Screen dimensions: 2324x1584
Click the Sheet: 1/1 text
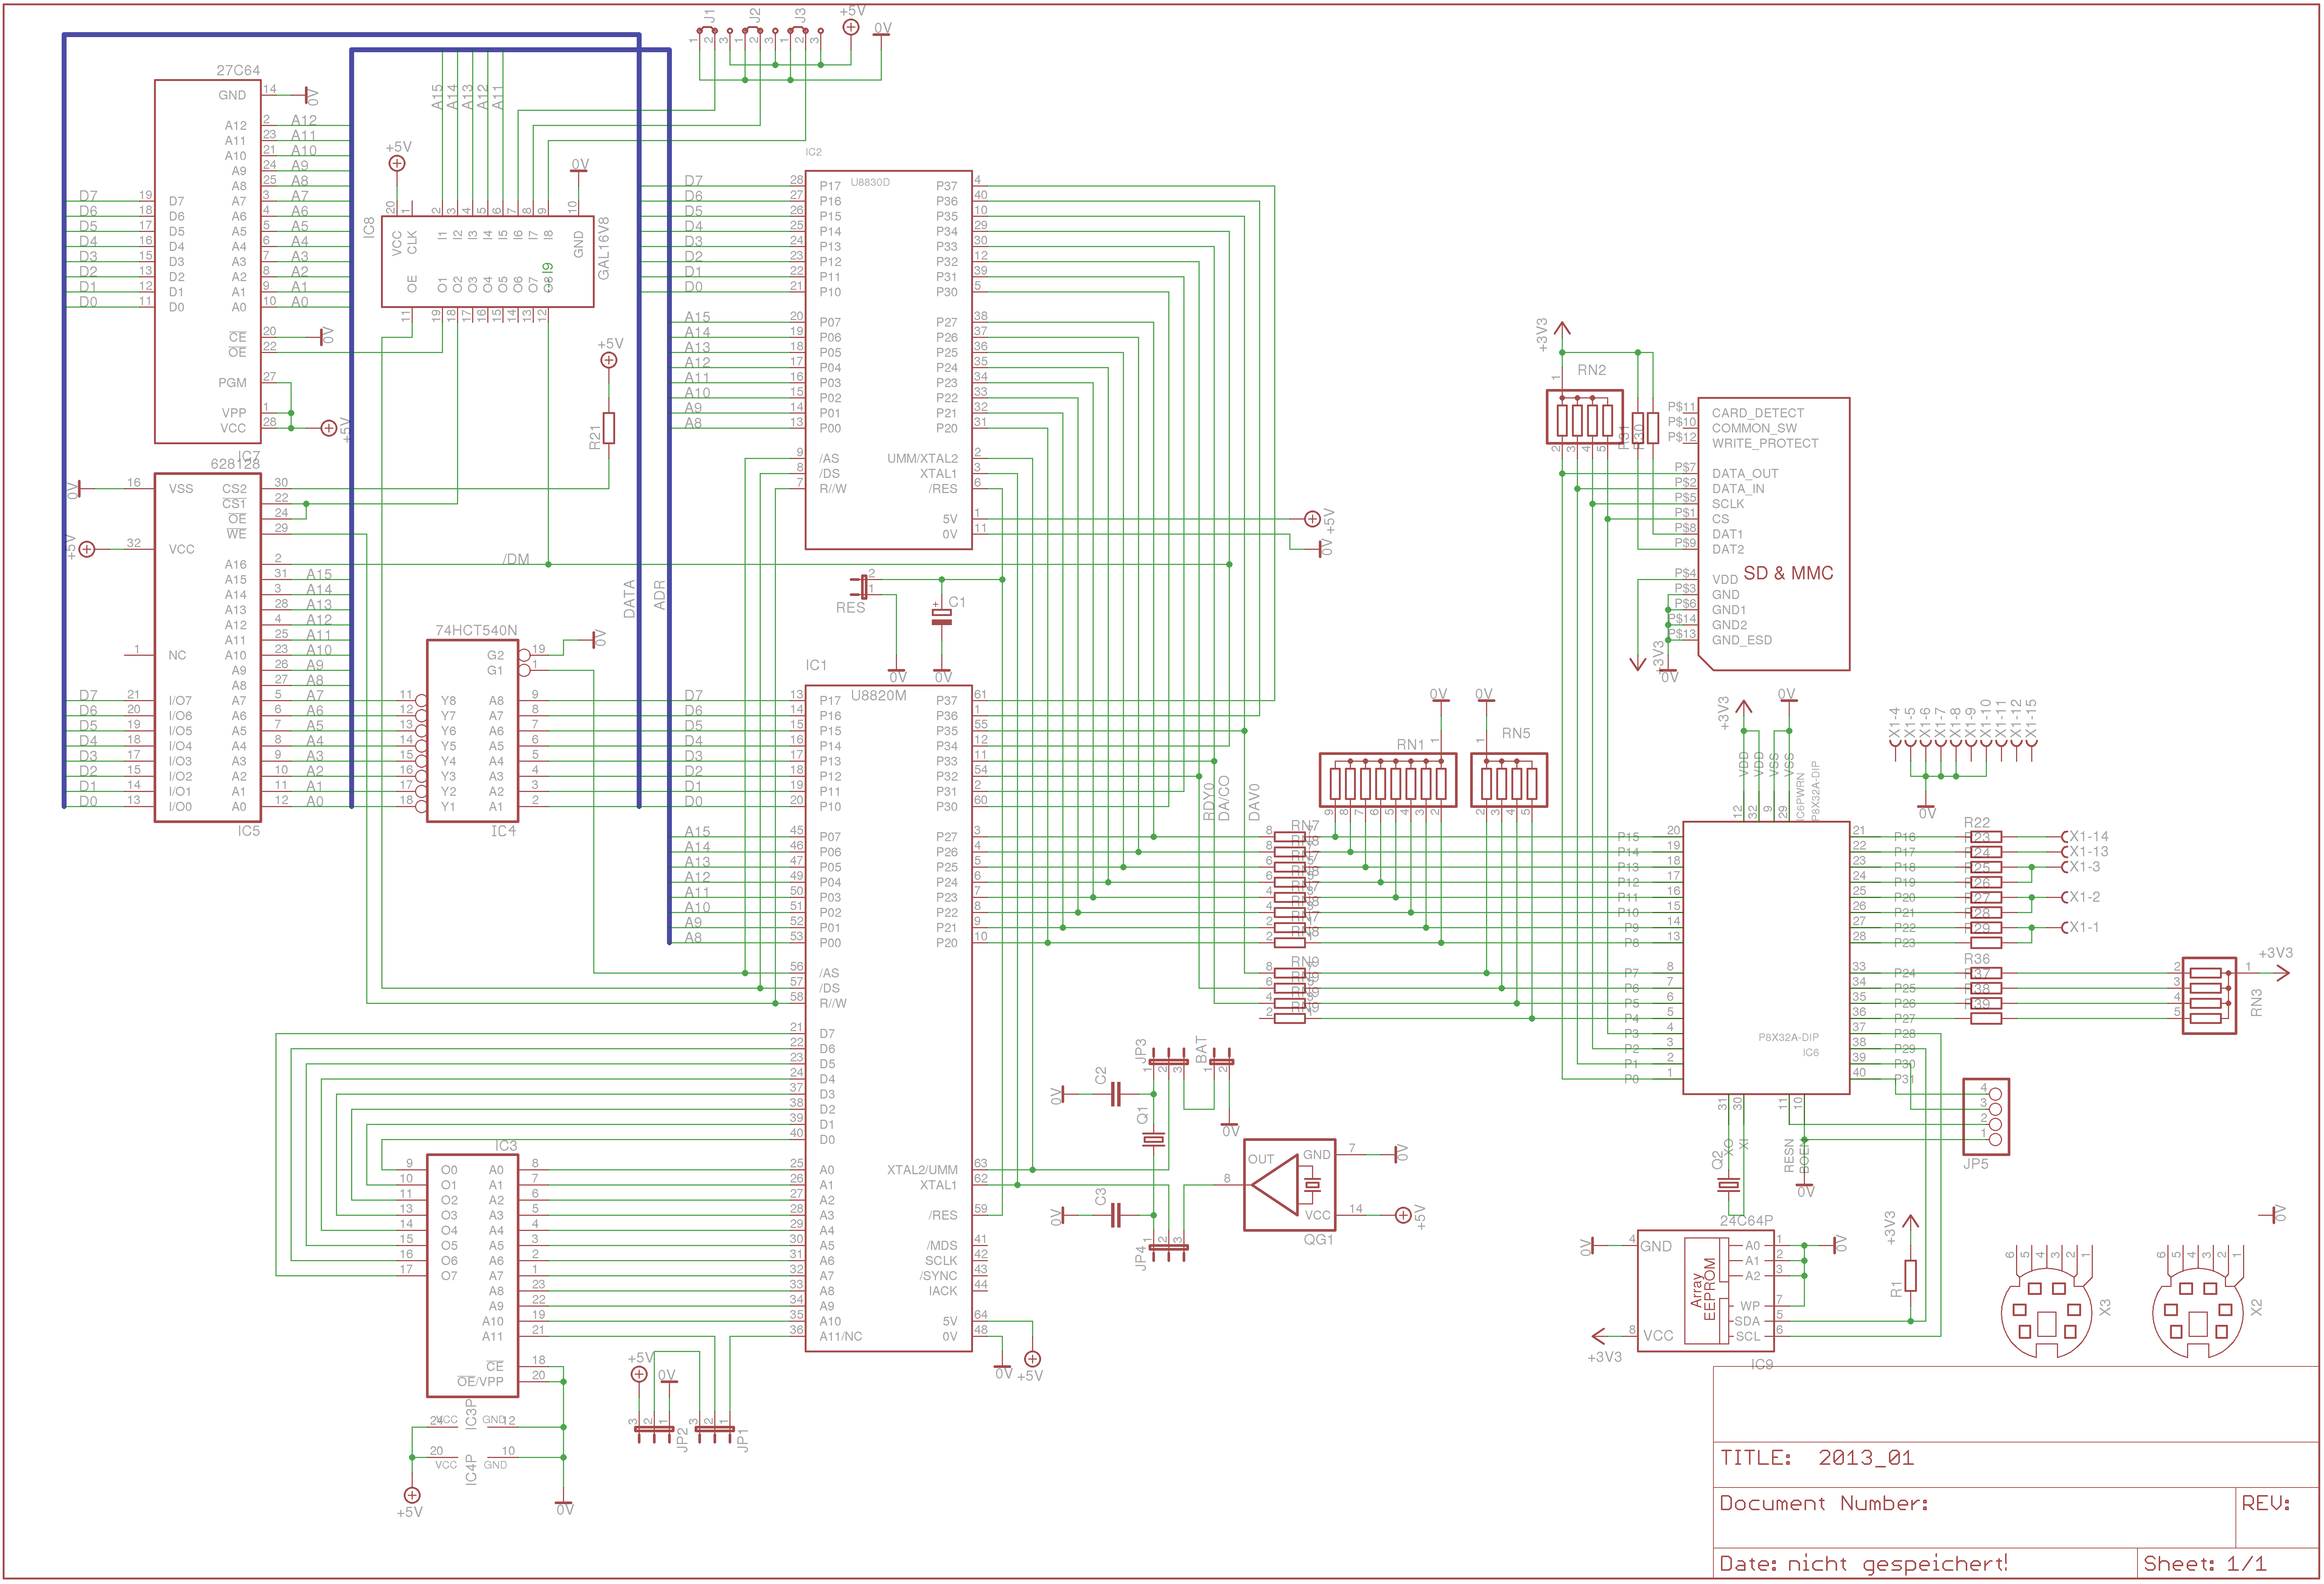[x=2204, y=1563]
